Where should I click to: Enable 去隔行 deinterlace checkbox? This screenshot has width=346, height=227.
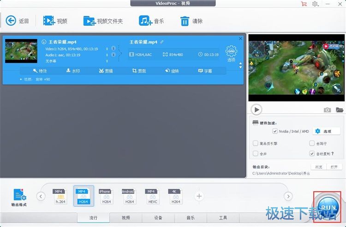coord(312,143)
